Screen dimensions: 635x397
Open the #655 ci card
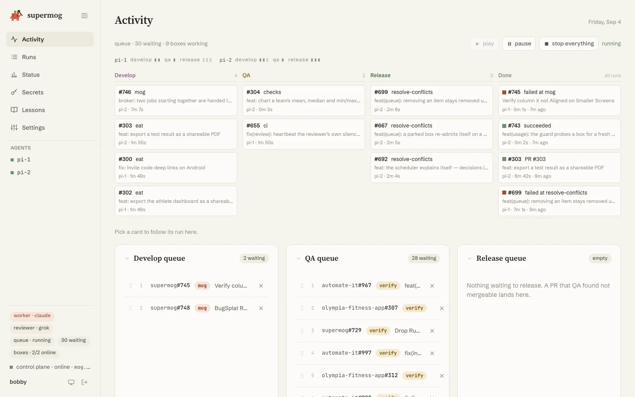point(304,134)
